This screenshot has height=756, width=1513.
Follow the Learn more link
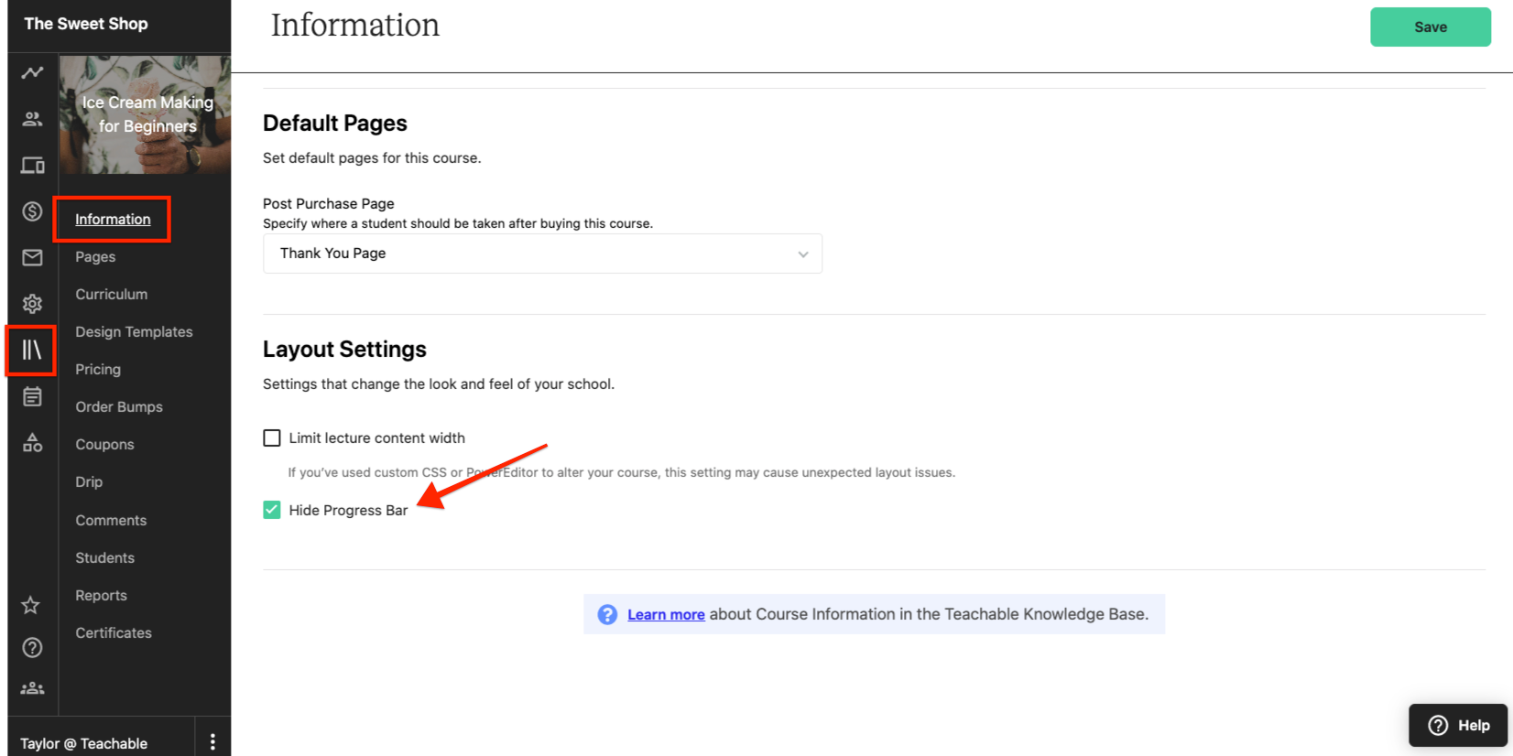pyautogui.click(x=666, y=614)
